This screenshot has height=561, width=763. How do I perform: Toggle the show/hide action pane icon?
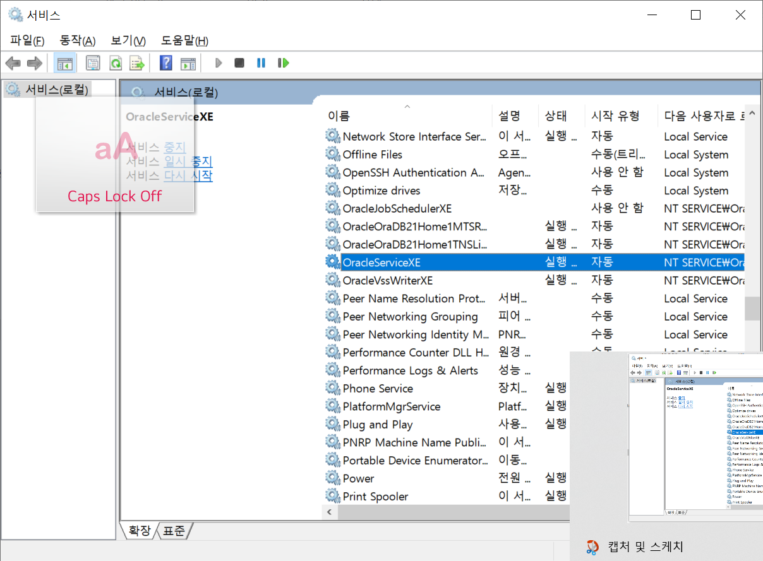(188, 63)
